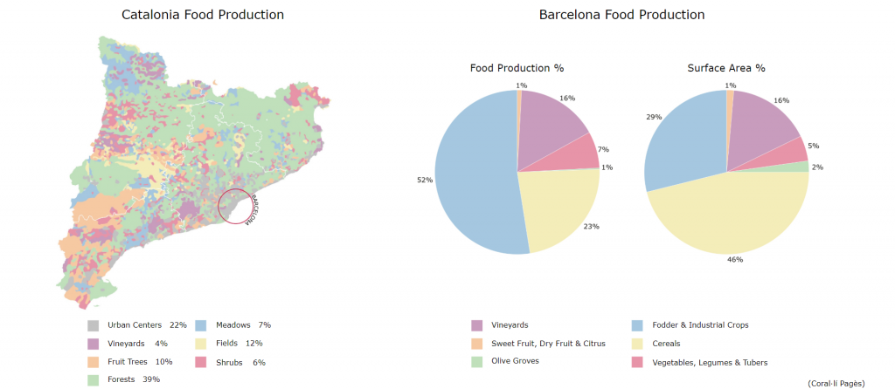Image resolution: width=895 pixels, height=389 pixels.
Task: Select the Shrubs legend swatch
Action: (199, 362)
